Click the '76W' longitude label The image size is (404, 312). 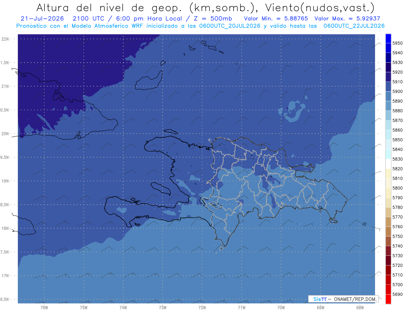44,308
